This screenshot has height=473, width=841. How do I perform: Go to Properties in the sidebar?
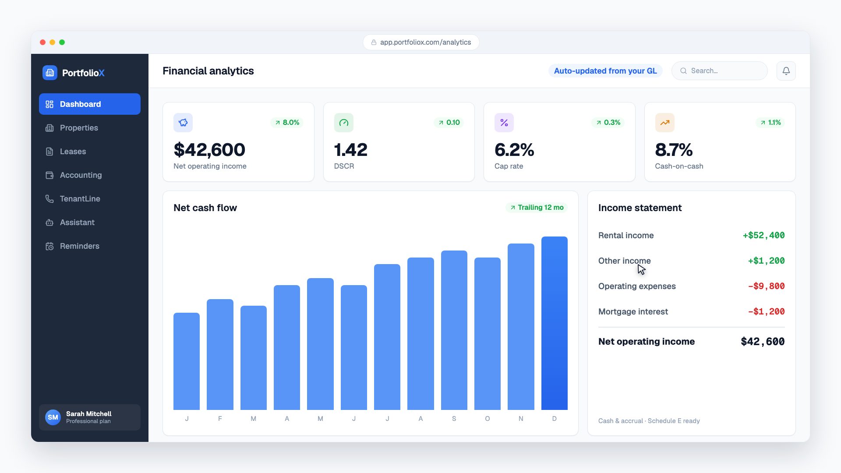[90, 128]
